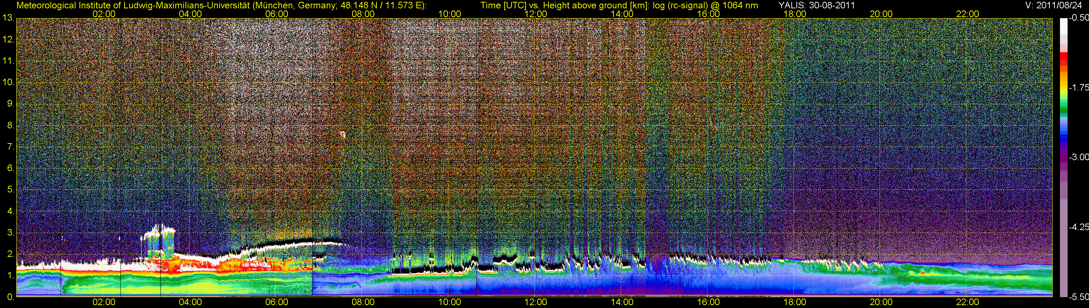Click the -4.25 colorbar scale value
The width and height of the screenshot is (1089, 308).
[1078, 227]
